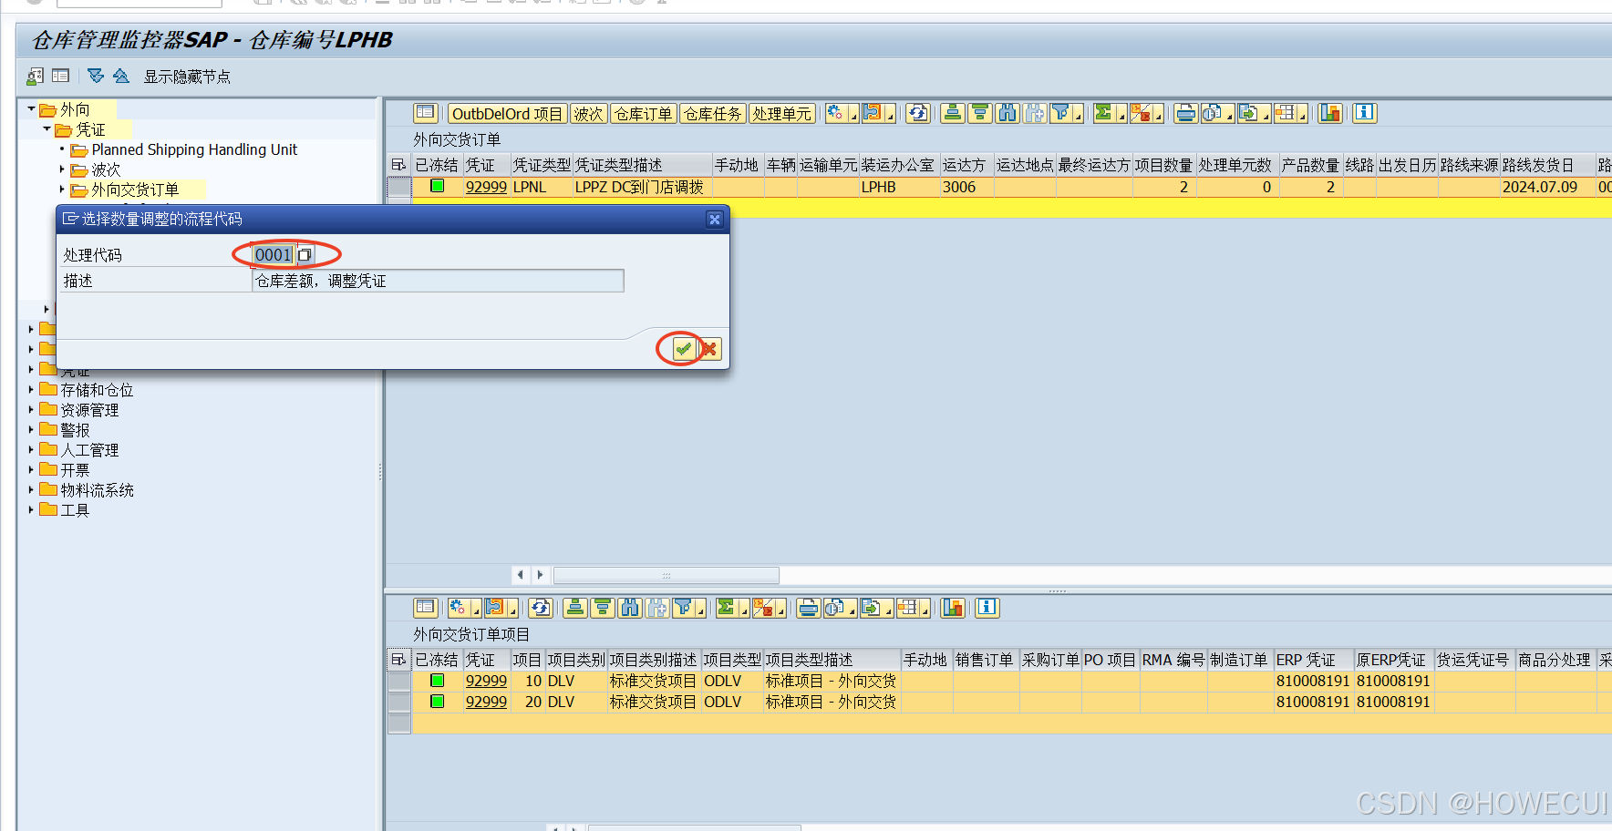This screenshot has width=1612, height=831.
Task: Click the 处理代码 input field
Action: point(273,255)
